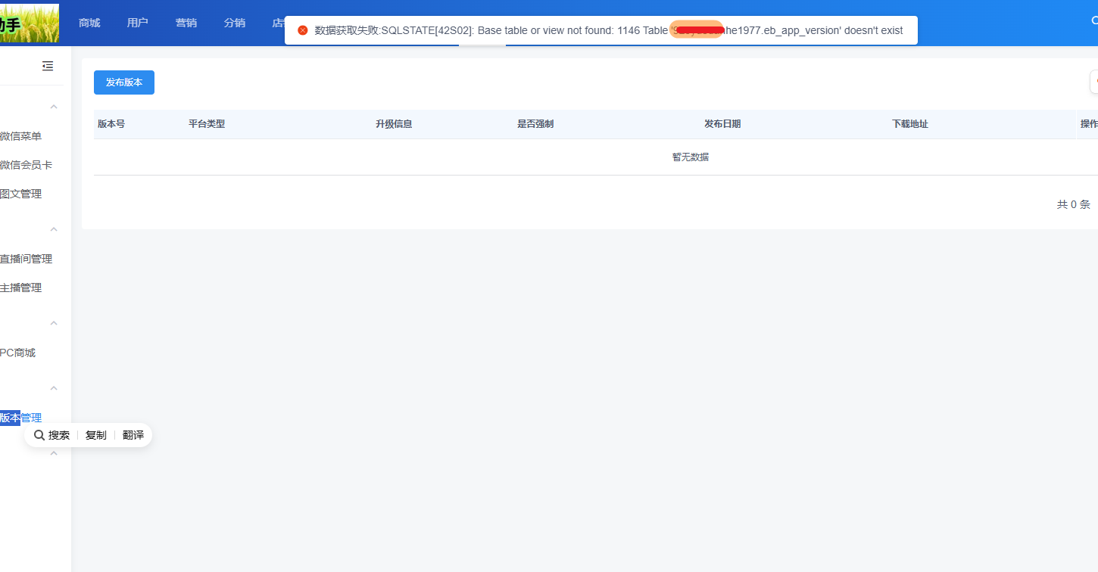
Task: Open 微信会员卡 in the sidebar
Action: tap(26, 165)
